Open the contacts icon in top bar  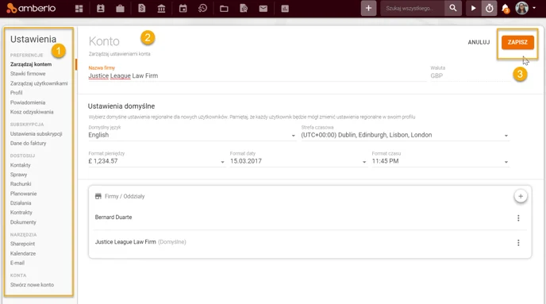coord(101,9)
